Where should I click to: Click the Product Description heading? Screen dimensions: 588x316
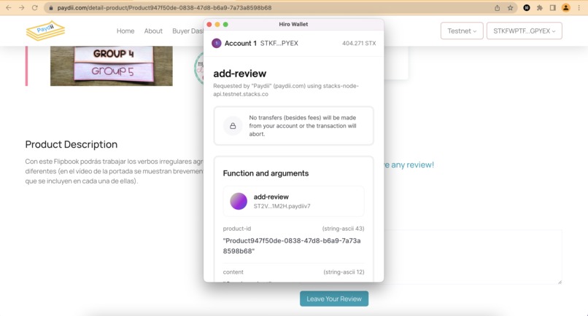(71, 144)
